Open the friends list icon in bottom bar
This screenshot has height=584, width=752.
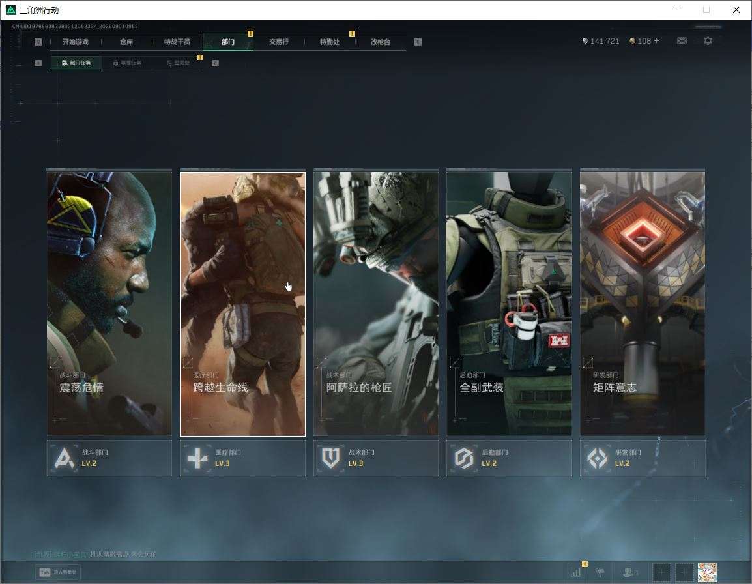pyautogui.click(x=629, y=572)
